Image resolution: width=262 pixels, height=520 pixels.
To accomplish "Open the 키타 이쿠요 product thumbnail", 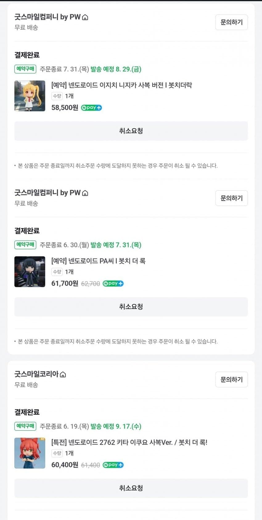I will [x=30, y=453].
